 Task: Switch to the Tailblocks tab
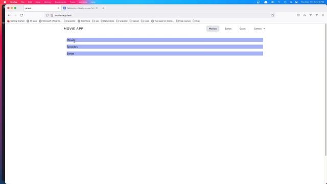(81, 8)
